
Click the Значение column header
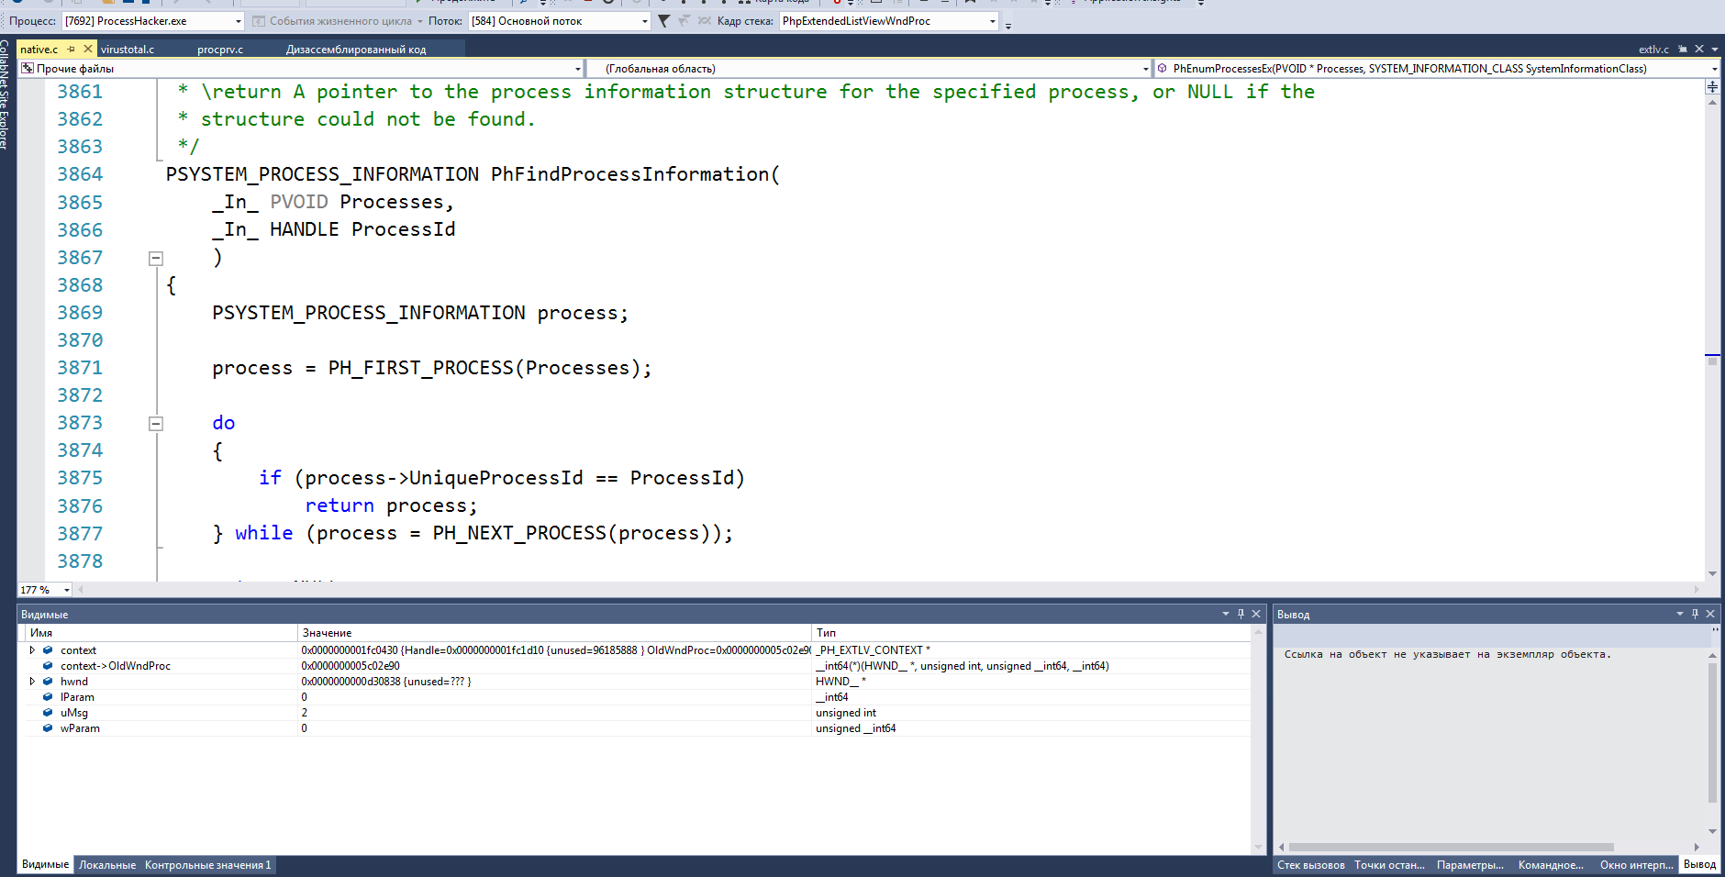(x=554, y=633)
